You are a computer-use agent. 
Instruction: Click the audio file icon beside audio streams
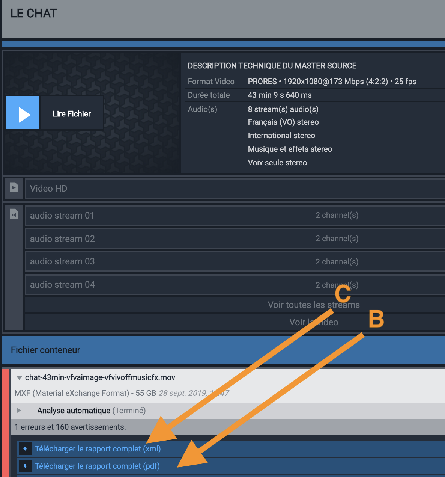pos(14,214)
